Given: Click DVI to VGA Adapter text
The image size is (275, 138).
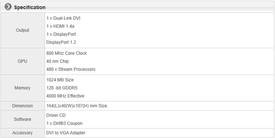Looking at the screenshot, I should point(66,133).
